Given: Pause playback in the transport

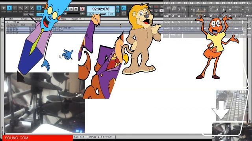Looking at the screenshot, I should pyautogui.click(x=71, y=9).
